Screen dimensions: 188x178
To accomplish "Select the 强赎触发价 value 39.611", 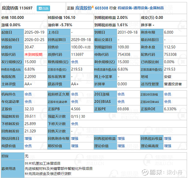I will 30,116.
